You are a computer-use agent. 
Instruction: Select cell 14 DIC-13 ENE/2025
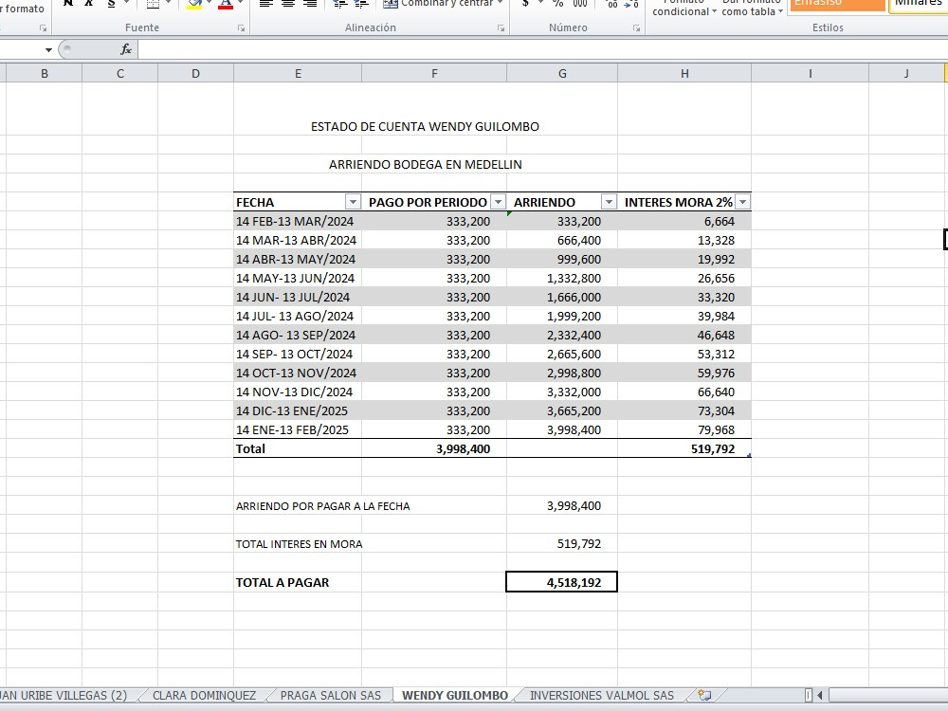tap(298, 410)
